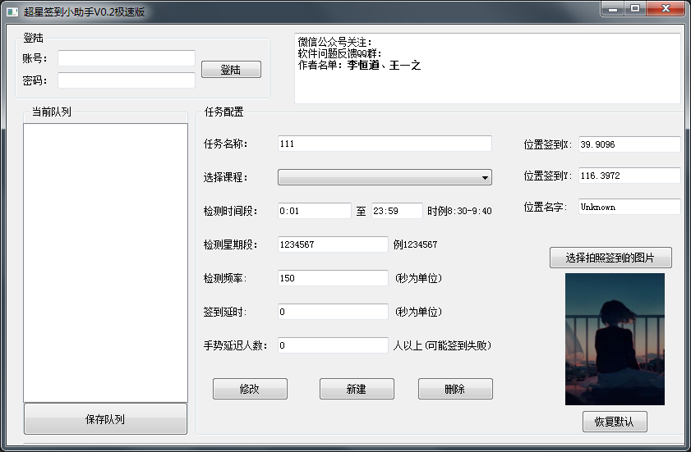Screen dimensions: 691x452
Task: Click the 密码 password input field
Action: coord(127,80)
